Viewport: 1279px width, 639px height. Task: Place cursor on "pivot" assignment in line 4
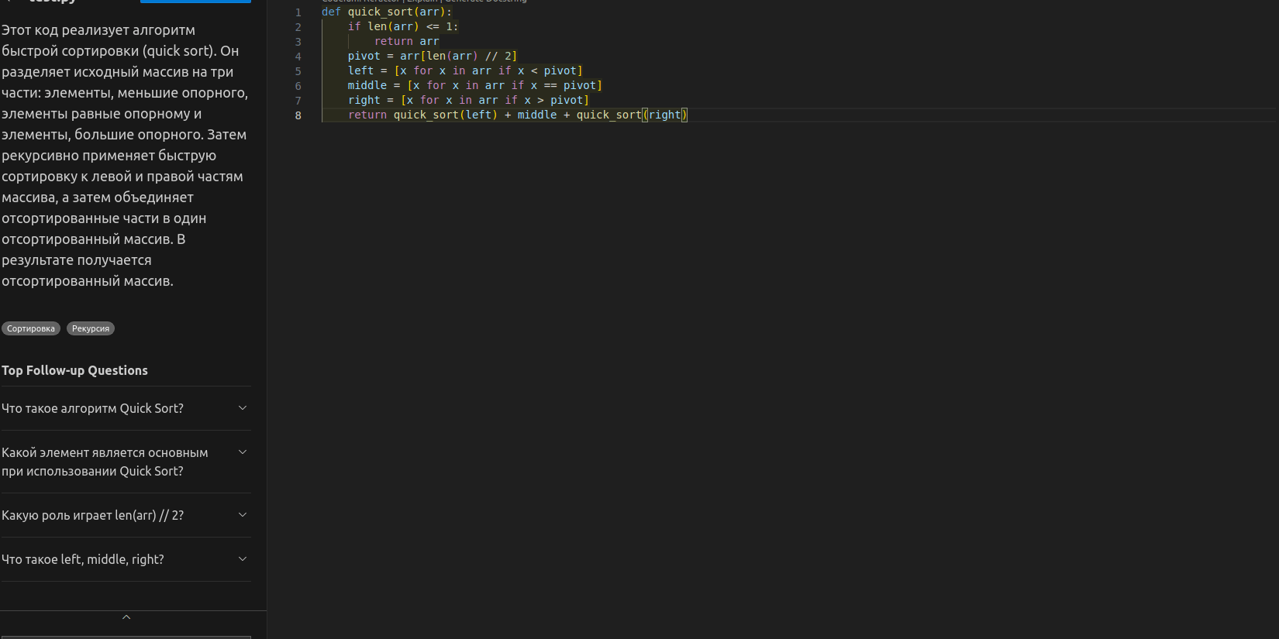[x=364, y=56]
